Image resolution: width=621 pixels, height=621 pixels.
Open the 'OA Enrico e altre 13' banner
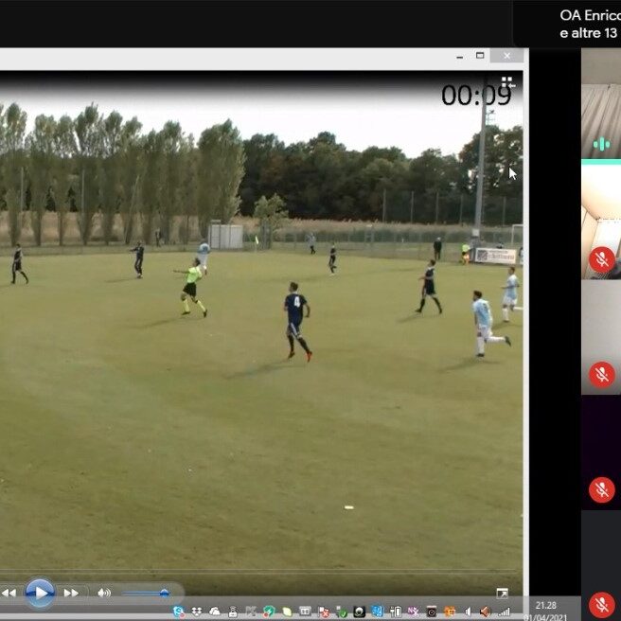[x=588, y=24]
